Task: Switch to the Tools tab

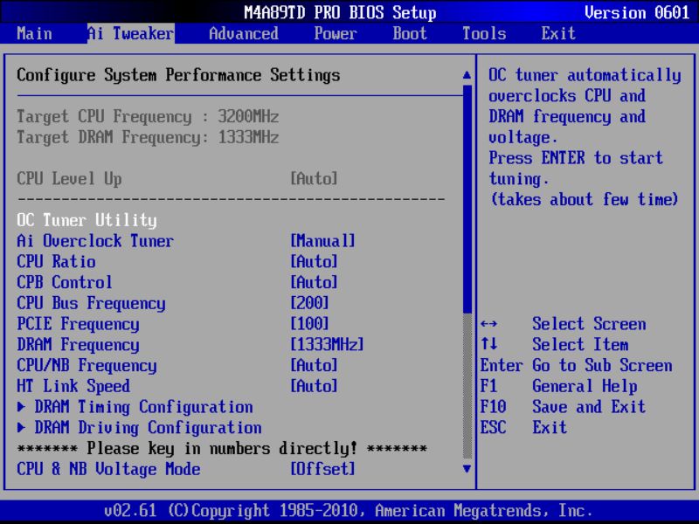Action: click(x=483, y=33)
